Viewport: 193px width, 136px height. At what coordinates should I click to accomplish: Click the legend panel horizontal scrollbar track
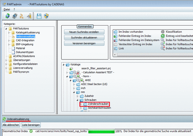(155, 55)
